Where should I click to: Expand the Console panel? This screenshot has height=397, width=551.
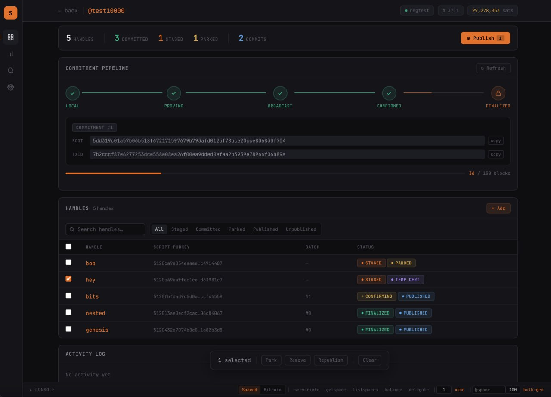coord(42,390)
